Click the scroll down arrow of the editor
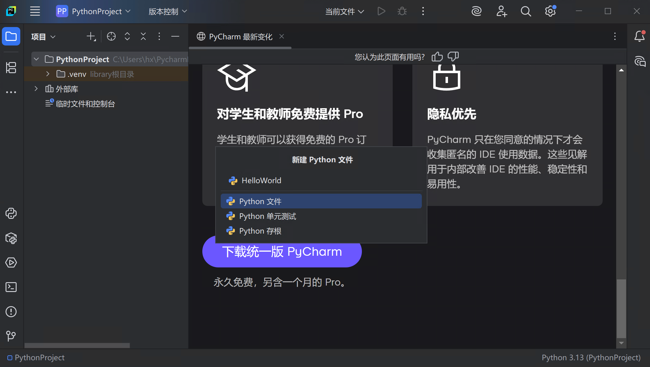This screenshot has width=650, height=367. 621,343
